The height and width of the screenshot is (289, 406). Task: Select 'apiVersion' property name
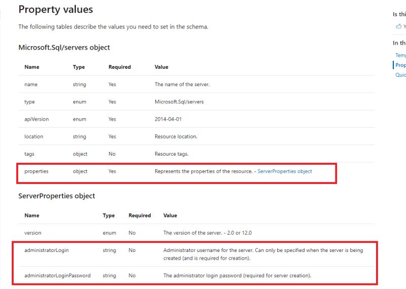pyautogui.click(x=37, y=119)
